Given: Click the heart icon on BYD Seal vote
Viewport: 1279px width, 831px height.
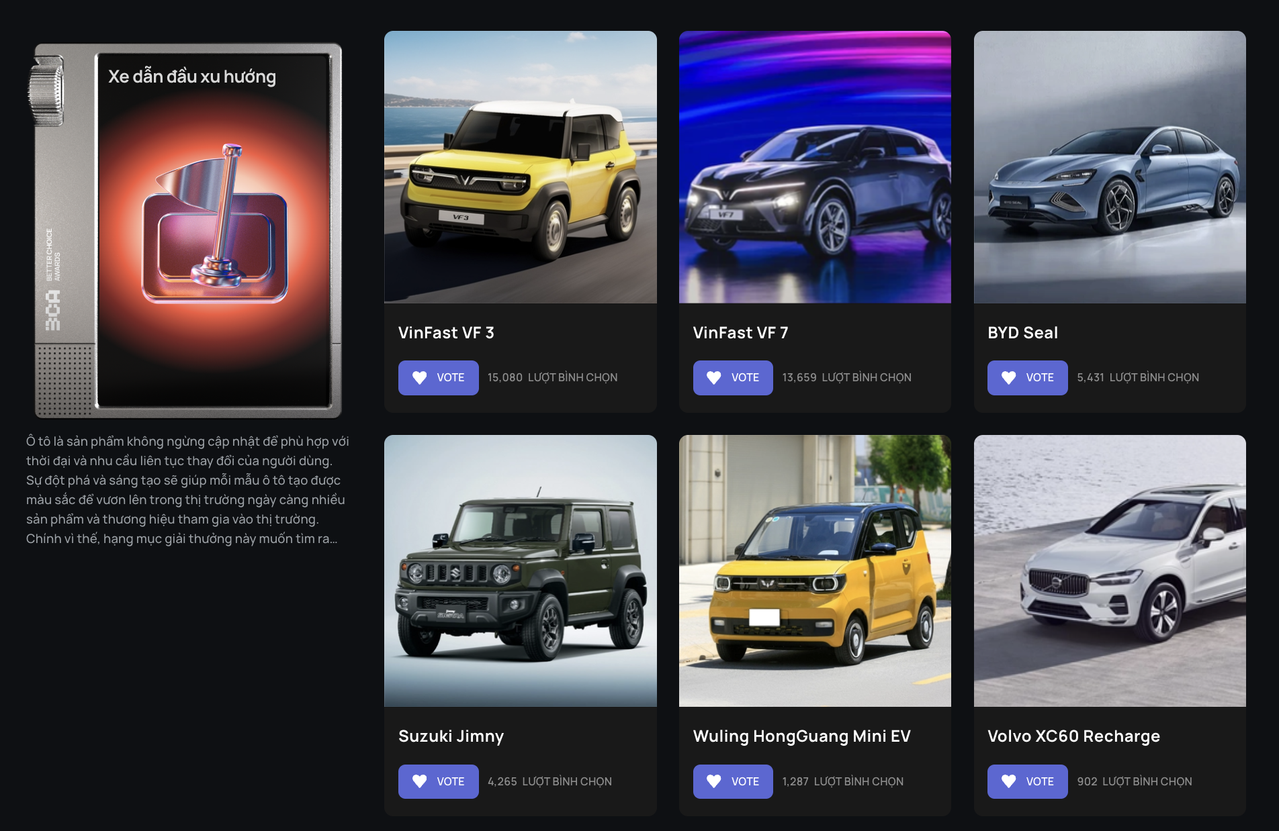Looking at the screenshot, I should coord(1009,378).
